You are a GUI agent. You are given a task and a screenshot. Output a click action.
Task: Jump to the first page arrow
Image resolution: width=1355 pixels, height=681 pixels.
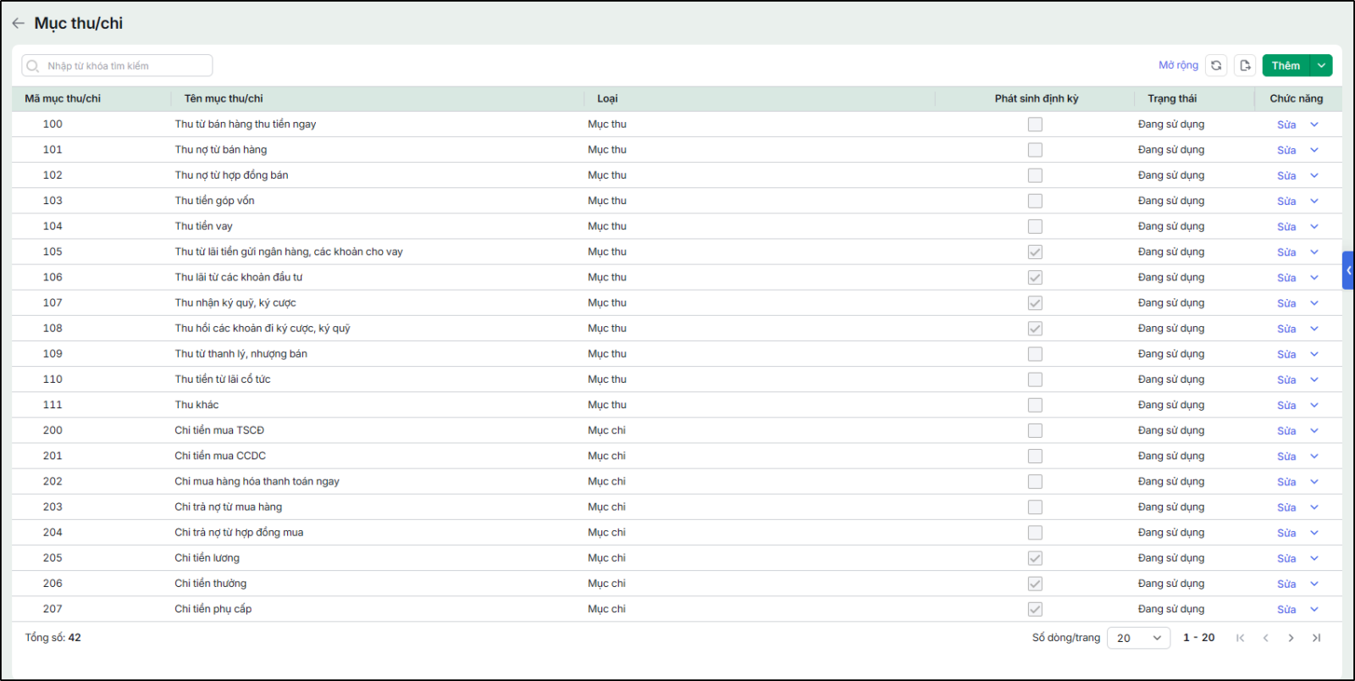pyautogui.click(x=1240, y=638)
